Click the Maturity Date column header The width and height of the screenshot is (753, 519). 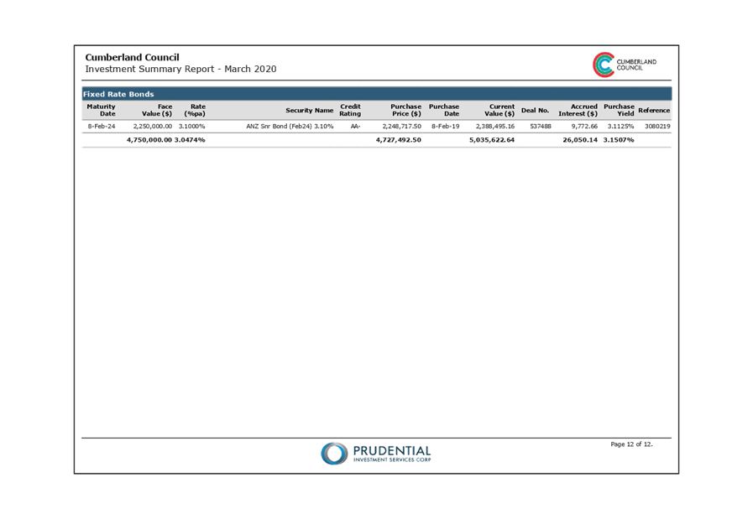tap(102, 110)
